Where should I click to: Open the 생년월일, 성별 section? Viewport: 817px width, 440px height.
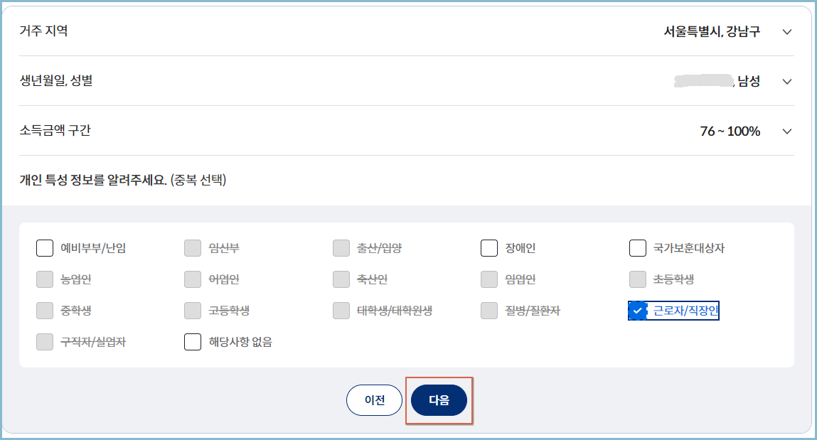coord(786,82)
